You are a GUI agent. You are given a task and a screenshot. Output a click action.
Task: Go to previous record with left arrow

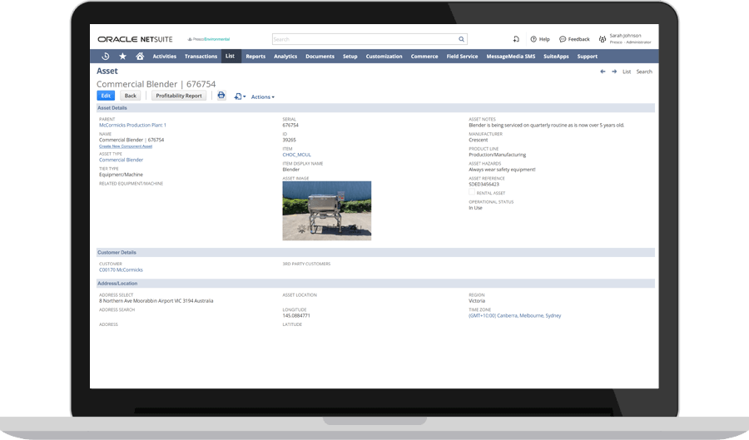point(603,72)
